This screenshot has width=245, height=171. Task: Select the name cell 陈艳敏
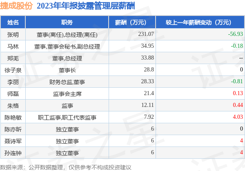pyautogui.click(x=13, y=118)
